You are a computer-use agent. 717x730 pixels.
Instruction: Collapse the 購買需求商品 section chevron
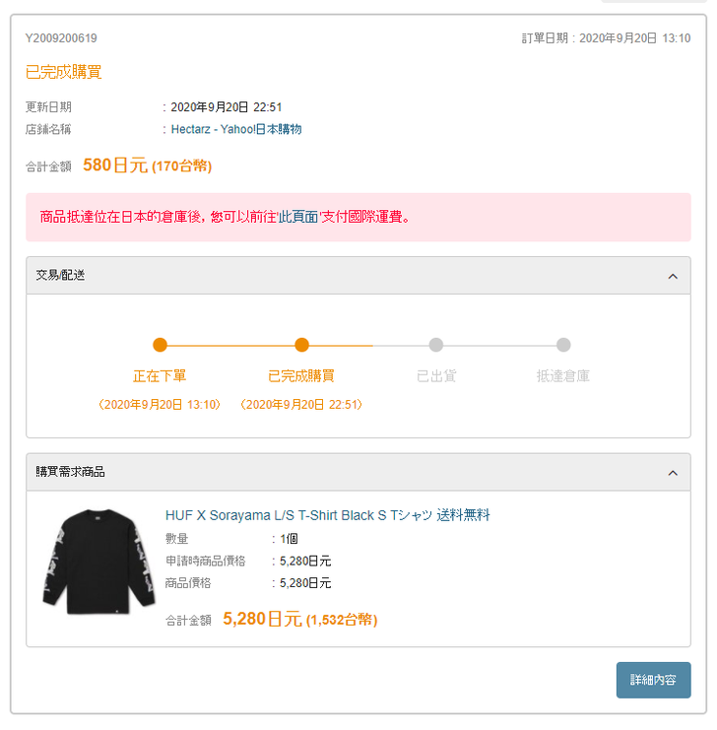[x=673, y=473]
